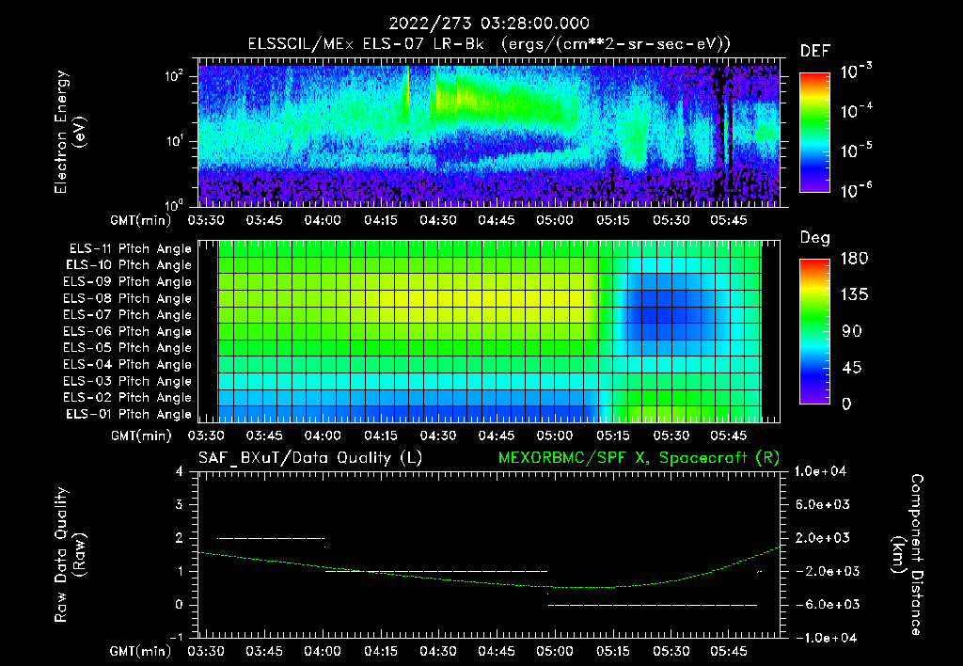The height and width of the screenshot is (666, 963).
Task: Click the 05:15 tick under the electron spectrogram
Action: click(613, 220)
